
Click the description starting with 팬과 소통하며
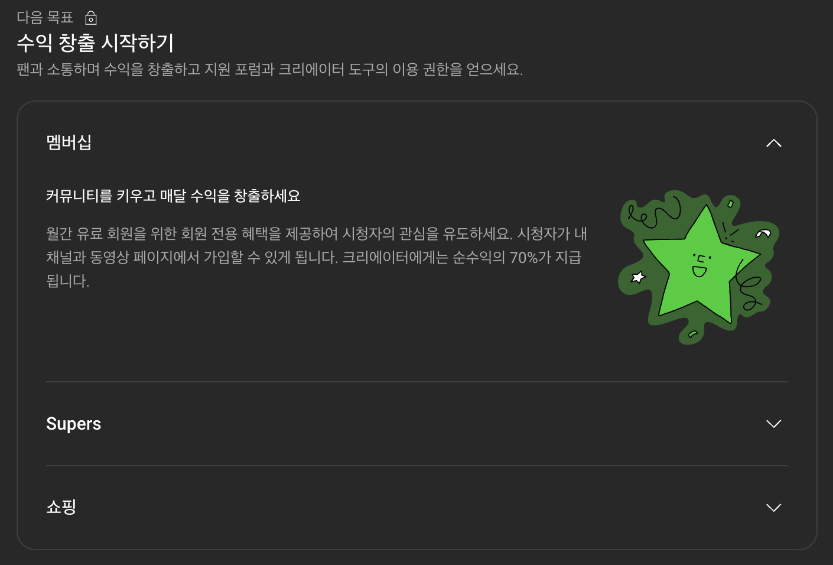pyautogui.click(x=270, y=70)
